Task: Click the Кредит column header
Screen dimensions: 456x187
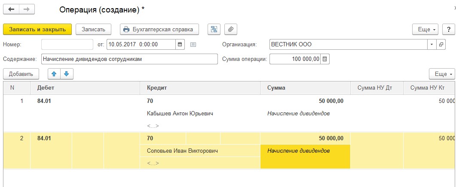Action: pos(200,88)
